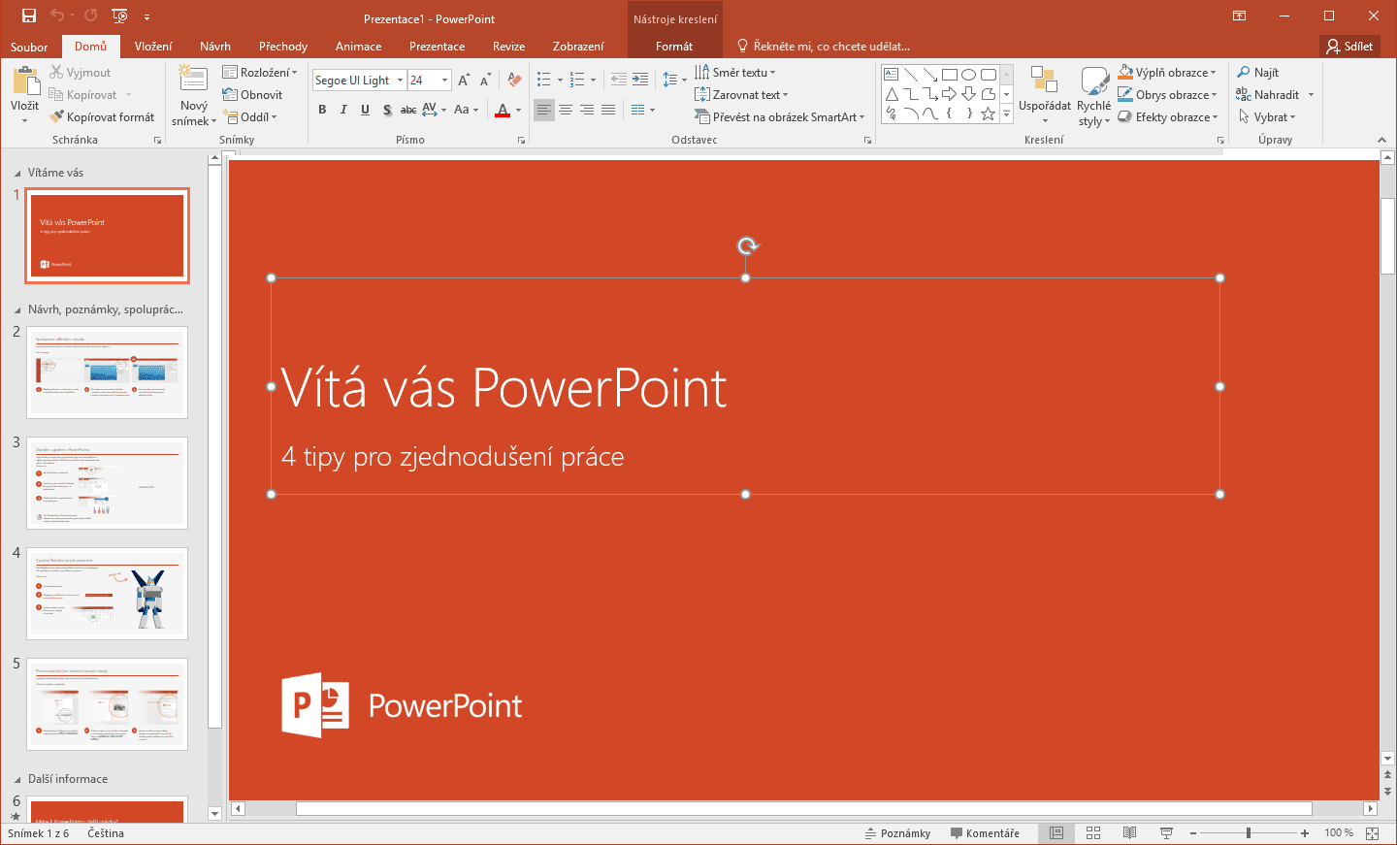Select slide 4 thumbnail with robot

click(x=107, y=594)
